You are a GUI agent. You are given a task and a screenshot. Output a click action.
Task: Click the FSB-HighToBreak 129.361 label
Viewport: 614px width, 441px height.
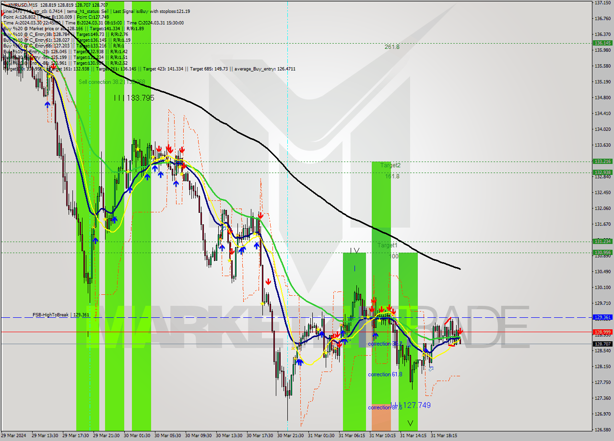pyautogui.click(x=61, y=315)
